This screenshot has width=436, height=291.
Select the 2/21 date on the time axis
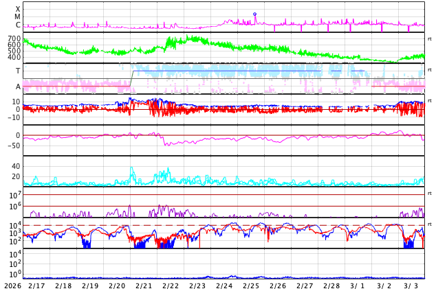(x=144, y=286)
